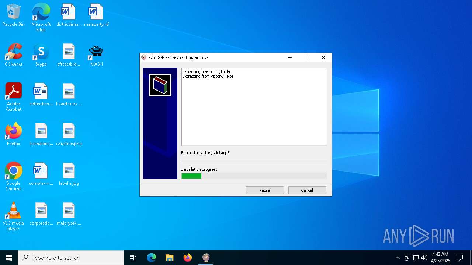
Task: Select the districtlines Word document icon
Action: click(x=69, y=15)
